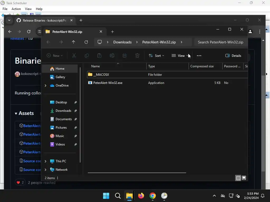Viewport: 270px width, 202px height.
Task: Close the Release Binaries Chrome tab
Action: point(71,20)
